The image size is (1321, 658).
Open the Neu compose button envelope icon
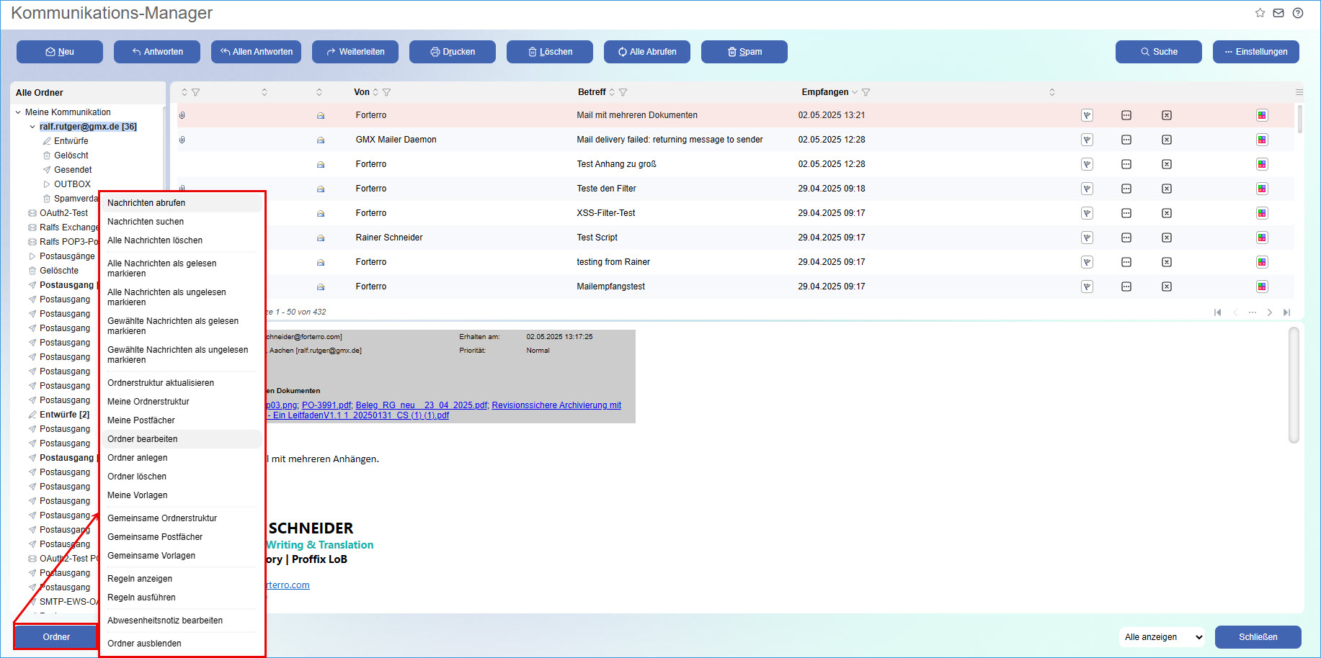[50, 51]
